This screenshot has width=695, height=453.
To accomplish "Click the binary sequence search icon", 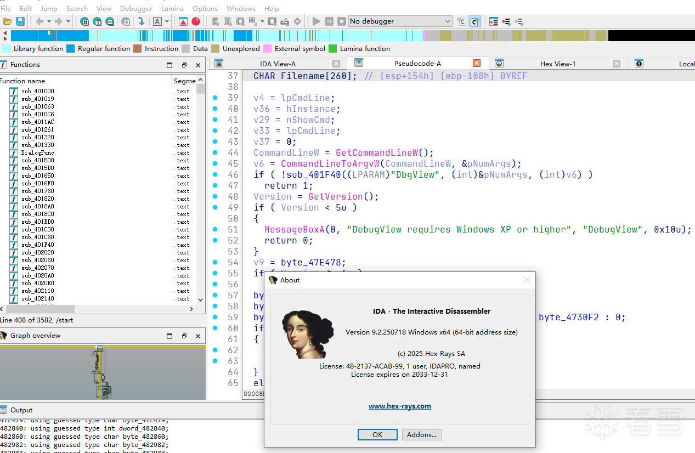I will pyautogui.click(x=110, y=21).
